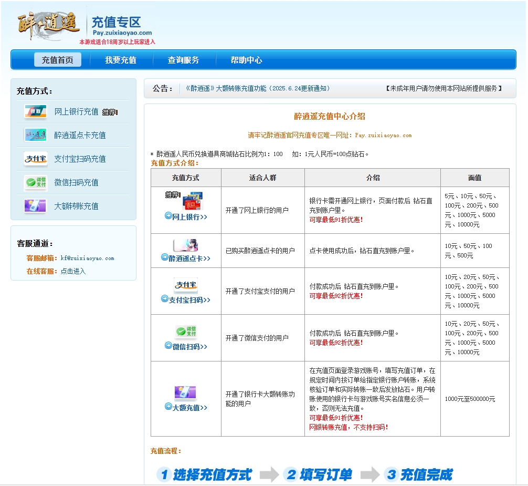Click the 大额充值>> link in the table
The width and height of the screenshot is (528, 486).
[x=189, y=408]
